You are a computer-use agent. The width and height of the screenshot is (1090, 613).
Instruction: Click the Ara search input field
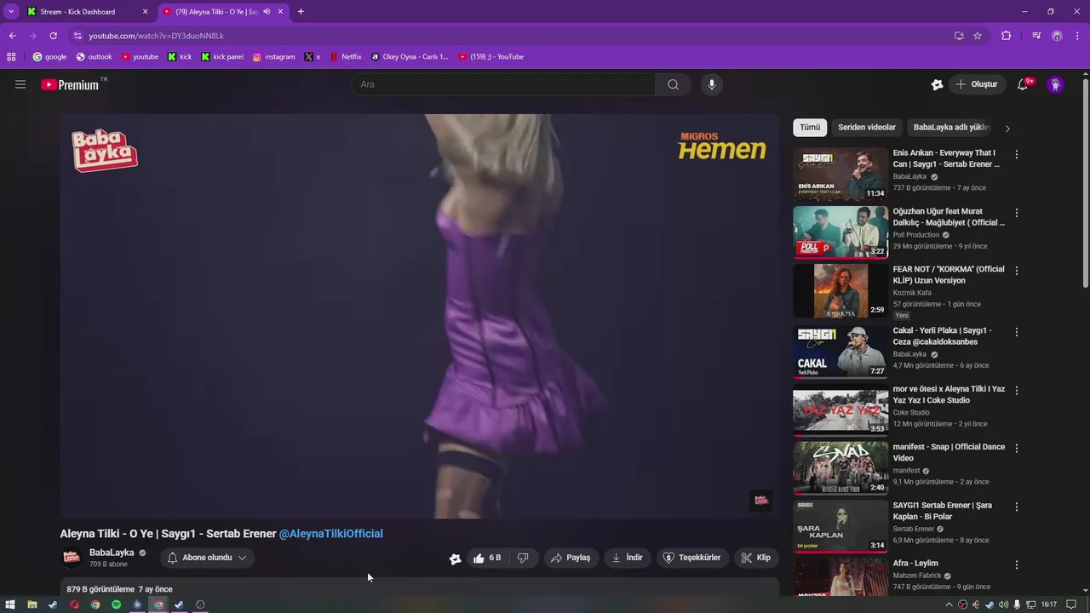click(x=503, y=84)
